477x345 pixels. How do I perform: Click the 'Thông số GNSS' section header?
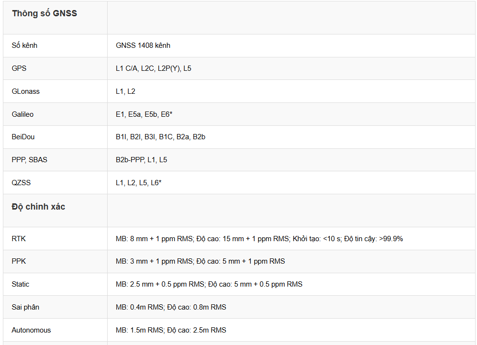tap(44, 13)
